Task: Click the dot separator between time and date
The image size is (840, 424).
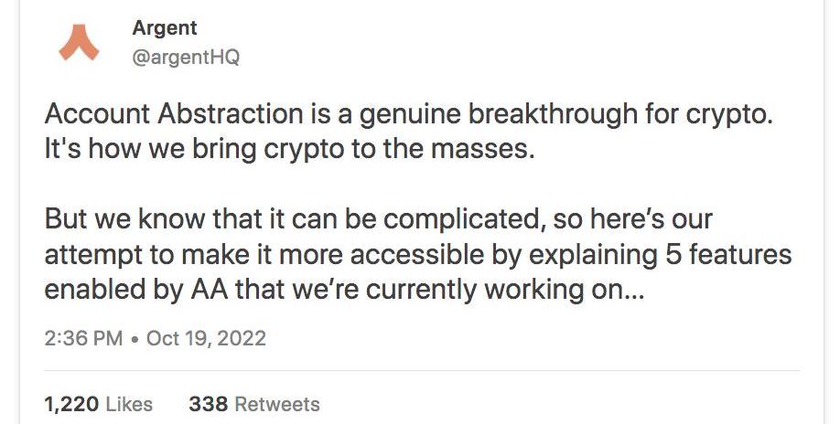Action: click(135, 339)
